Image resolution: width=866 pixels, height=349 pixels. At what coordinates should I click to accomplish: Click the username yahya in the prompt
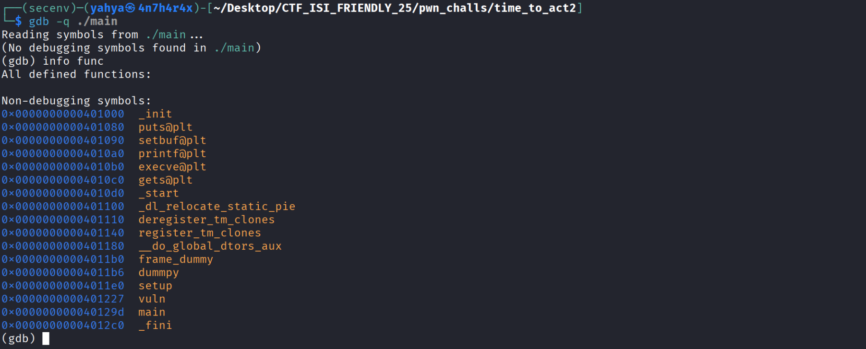tap(107, 8)
